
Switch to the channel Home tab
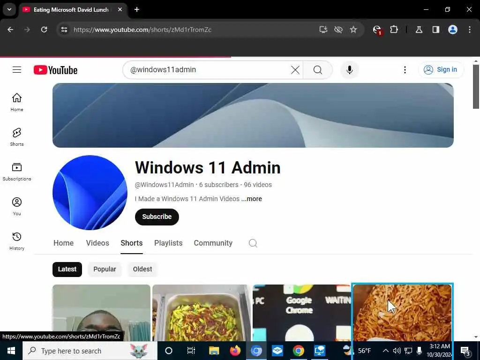(63, 243)
